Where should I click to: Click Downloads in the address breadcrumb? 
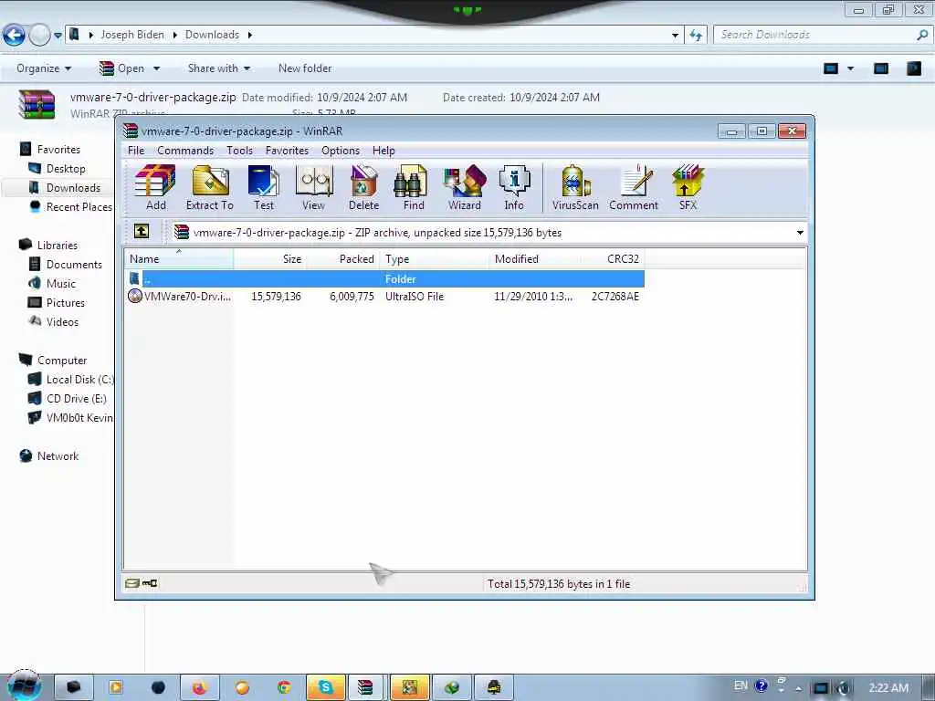[x=212, y=35]
